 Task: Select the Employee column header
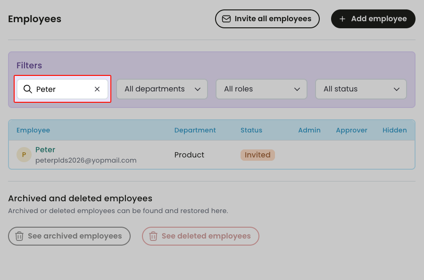click(x=33, y=130)
